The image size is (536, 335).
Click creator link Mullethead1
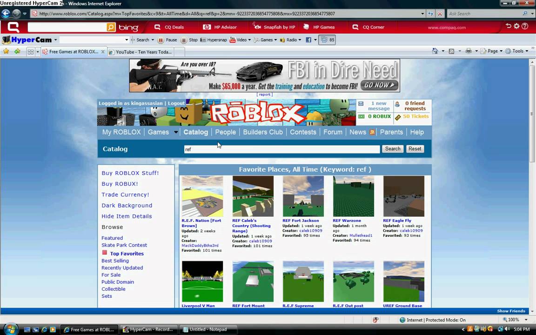click(x=361, y=235)
